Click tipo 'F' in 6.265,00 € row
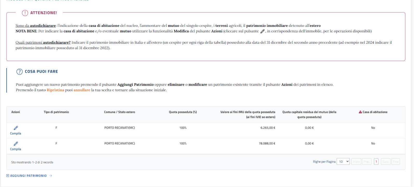Screen dimensions: 414x187 point(56,128)
